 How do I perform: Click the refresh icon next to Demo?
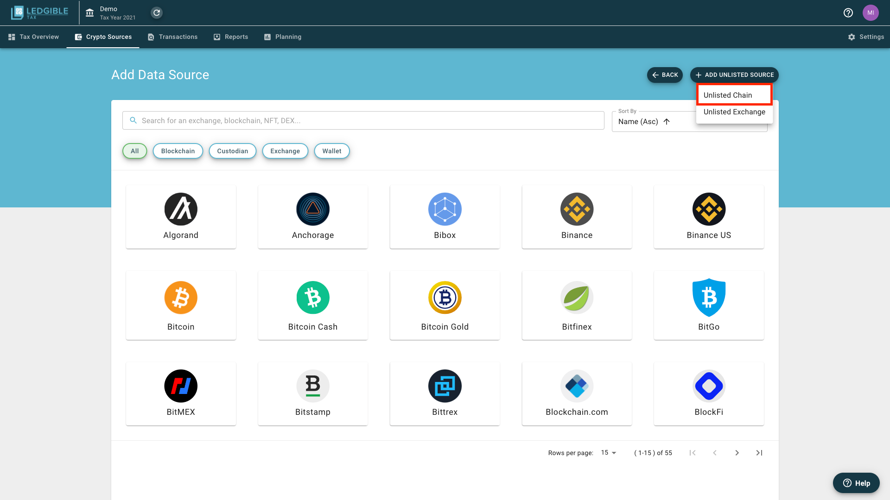click(157, 12)
